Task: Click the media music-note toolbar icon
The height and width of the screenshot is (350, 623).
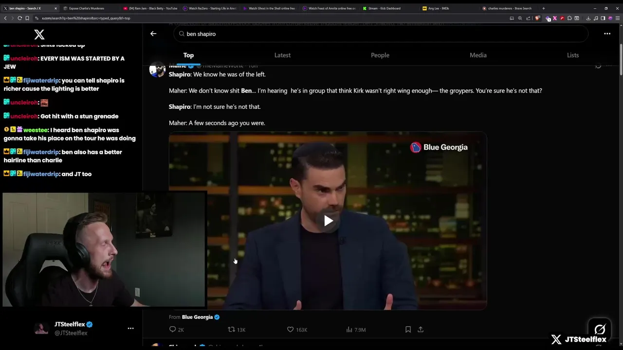Action: (596, 18)
